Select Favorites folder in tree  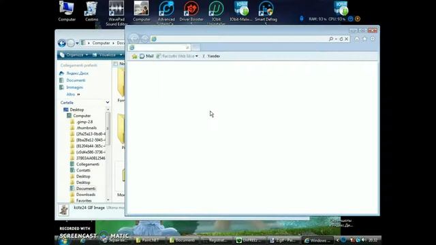click(84, 201)
